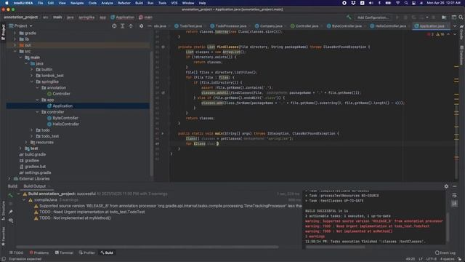The height and width of the screenshot is (262, 465).
Task: Open Build panel settings gear
Action: point(446,186)
